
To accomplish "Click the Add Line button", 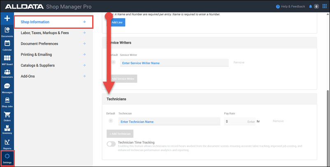I will (116, 22).
